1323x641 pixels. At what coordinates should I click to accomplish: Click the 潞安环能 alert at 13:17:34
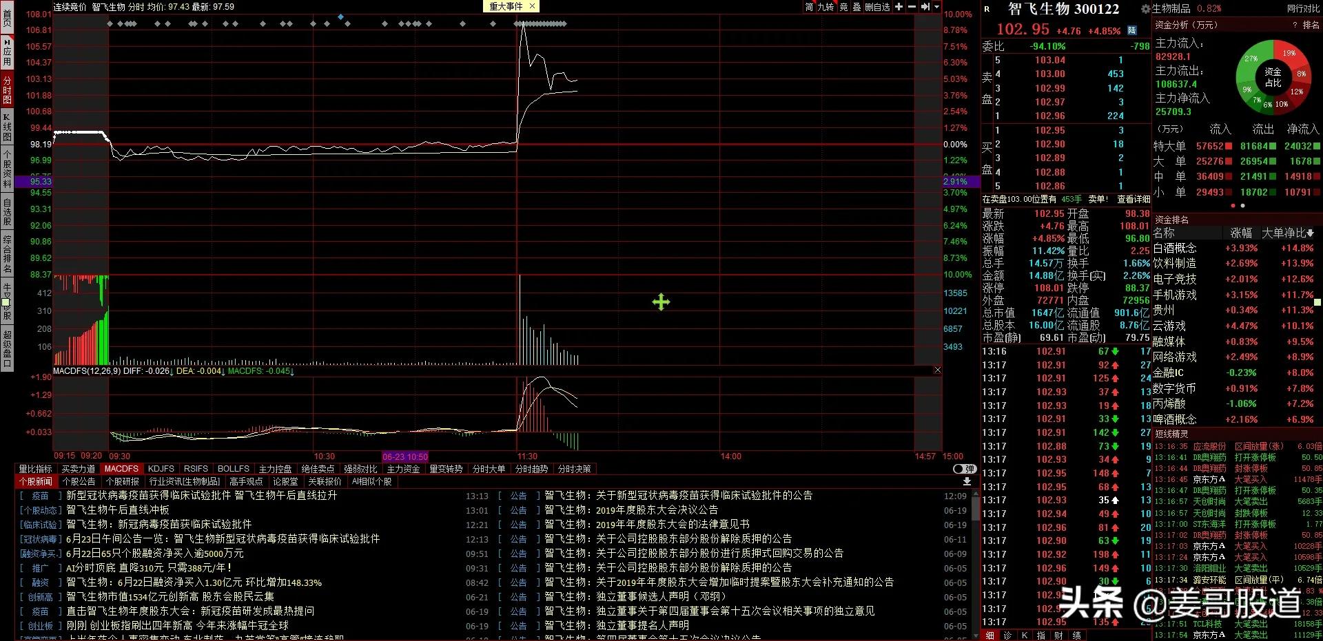(x=1238, y=580)
